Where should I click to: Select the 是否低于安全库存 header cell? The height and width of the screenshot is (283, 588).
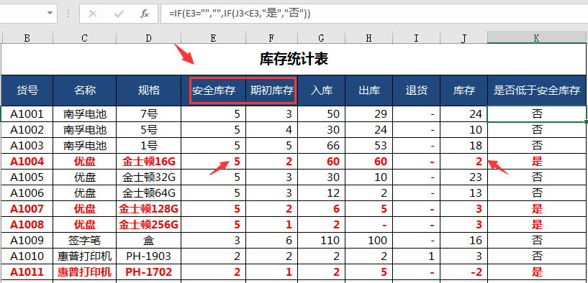click(x=537, y=91)
